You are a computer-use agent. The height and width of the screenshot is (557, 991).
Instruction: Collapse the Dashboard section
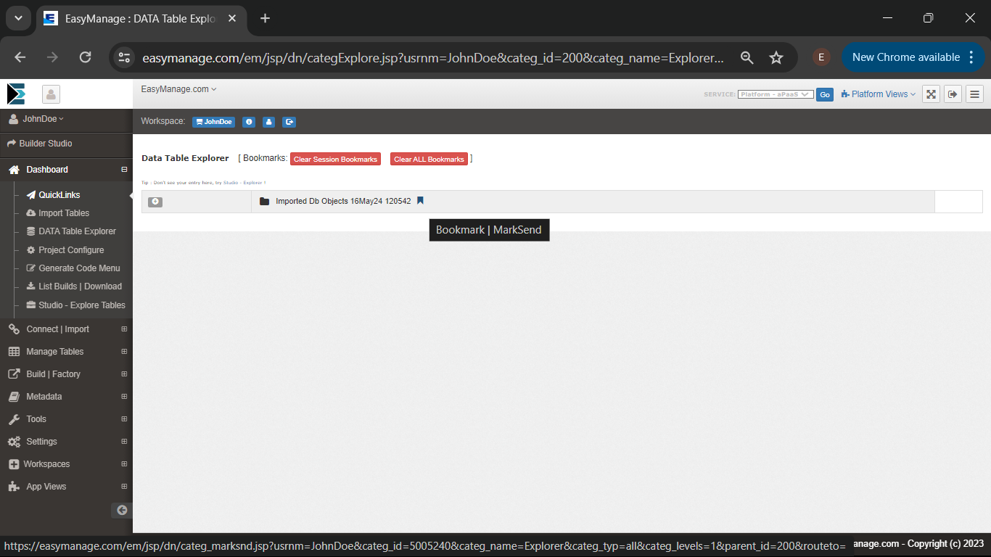coord(124,170)
